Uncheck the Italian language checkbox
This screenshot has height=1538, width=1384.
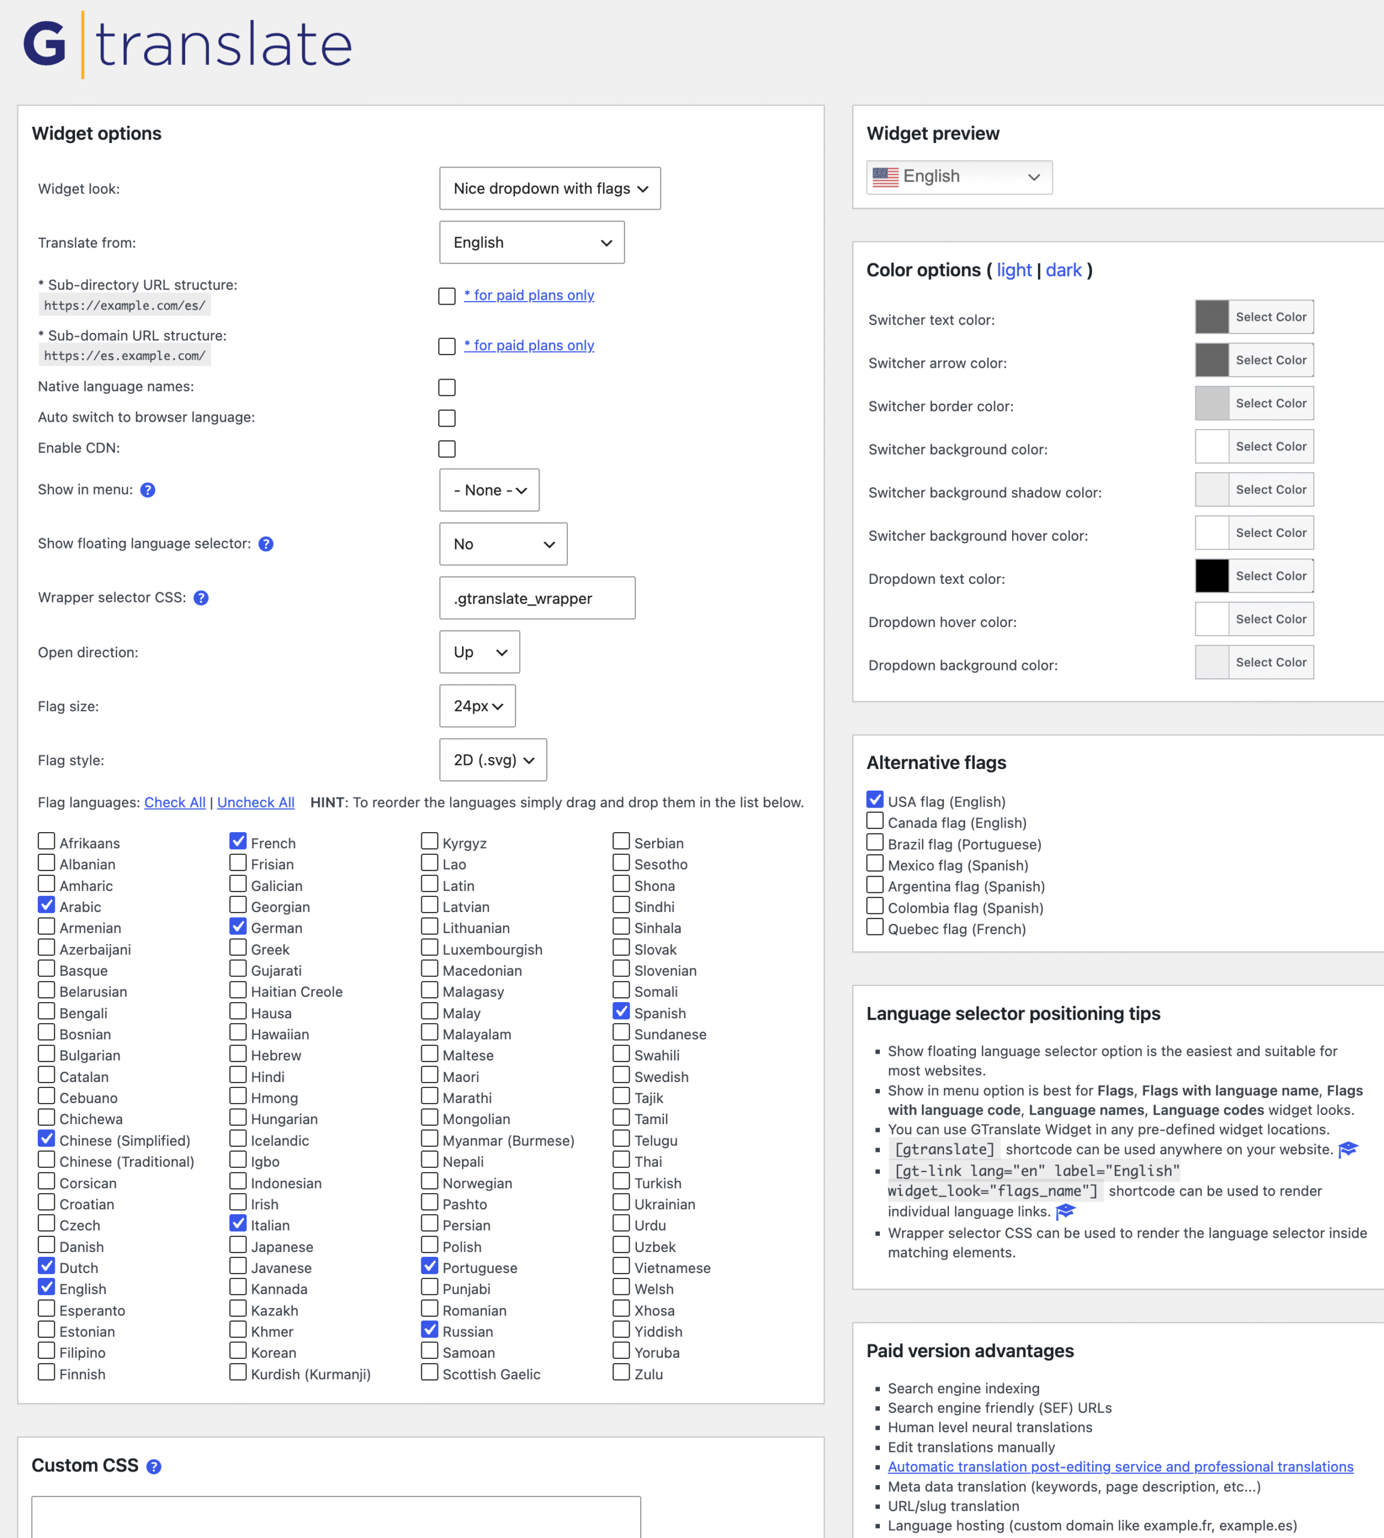click(238, 1223)
